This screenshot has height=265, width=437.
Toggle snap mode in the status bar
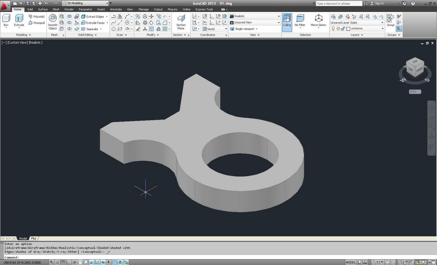[57, 262]
